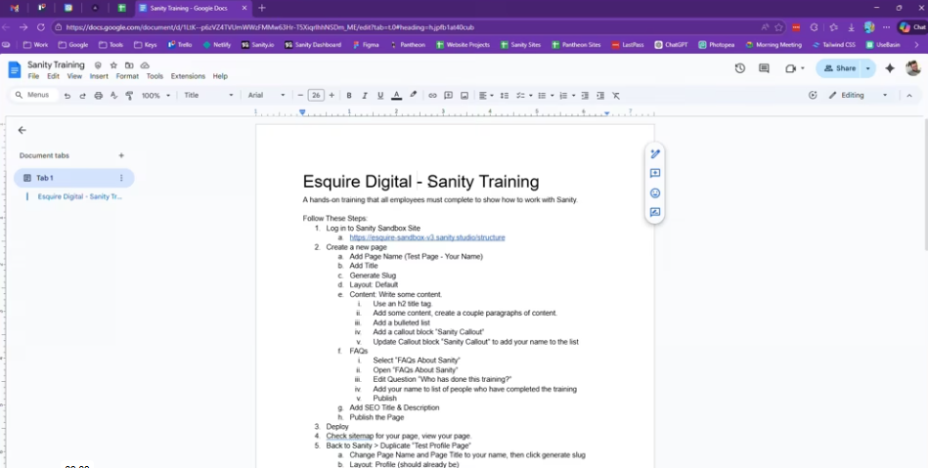Open Tab 1 options three-dot menu
Viewport: 928px width, 468px height.
[121, 178]
